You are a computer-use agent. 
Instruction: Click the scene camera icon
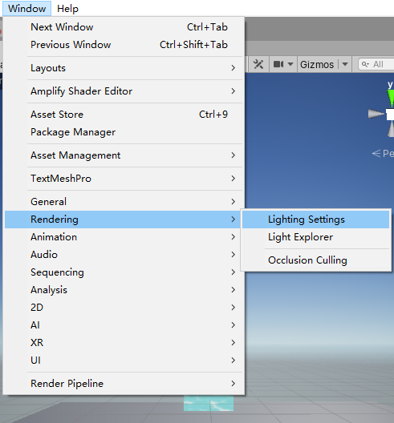pos(278,64)
